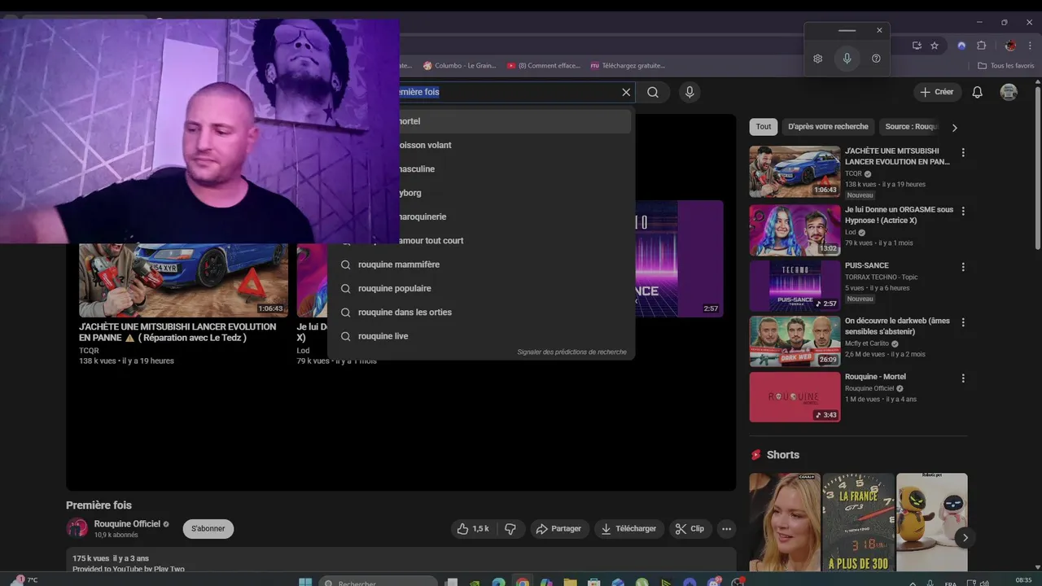
Task: Select the Tout filter chip
Action: coord(764,127)
